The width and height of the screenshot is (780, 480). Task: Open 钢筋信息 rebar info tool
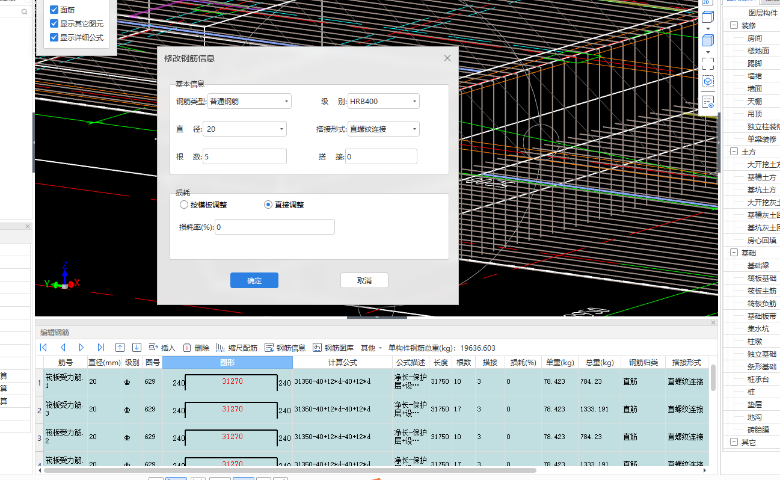click(x=286, y=348)
